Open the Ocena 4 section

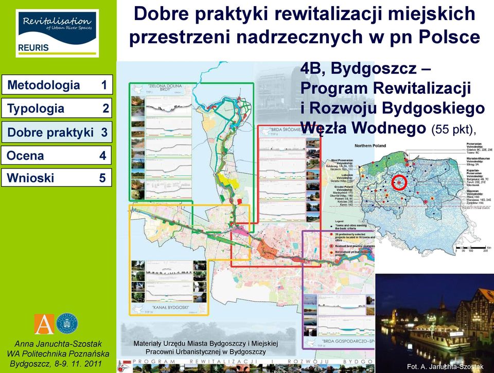(x=56, y=155)
